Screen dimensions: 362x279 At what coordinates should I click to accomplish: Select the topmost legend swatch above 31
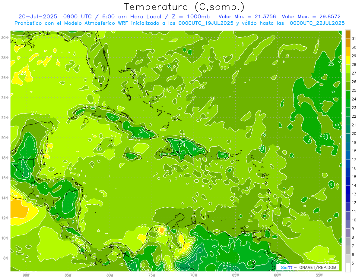coord(348,34)
